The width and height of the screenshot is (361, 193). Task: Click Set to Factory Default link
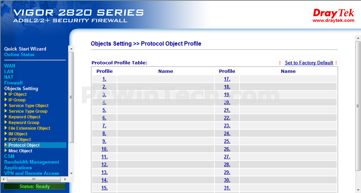(309, 63)
